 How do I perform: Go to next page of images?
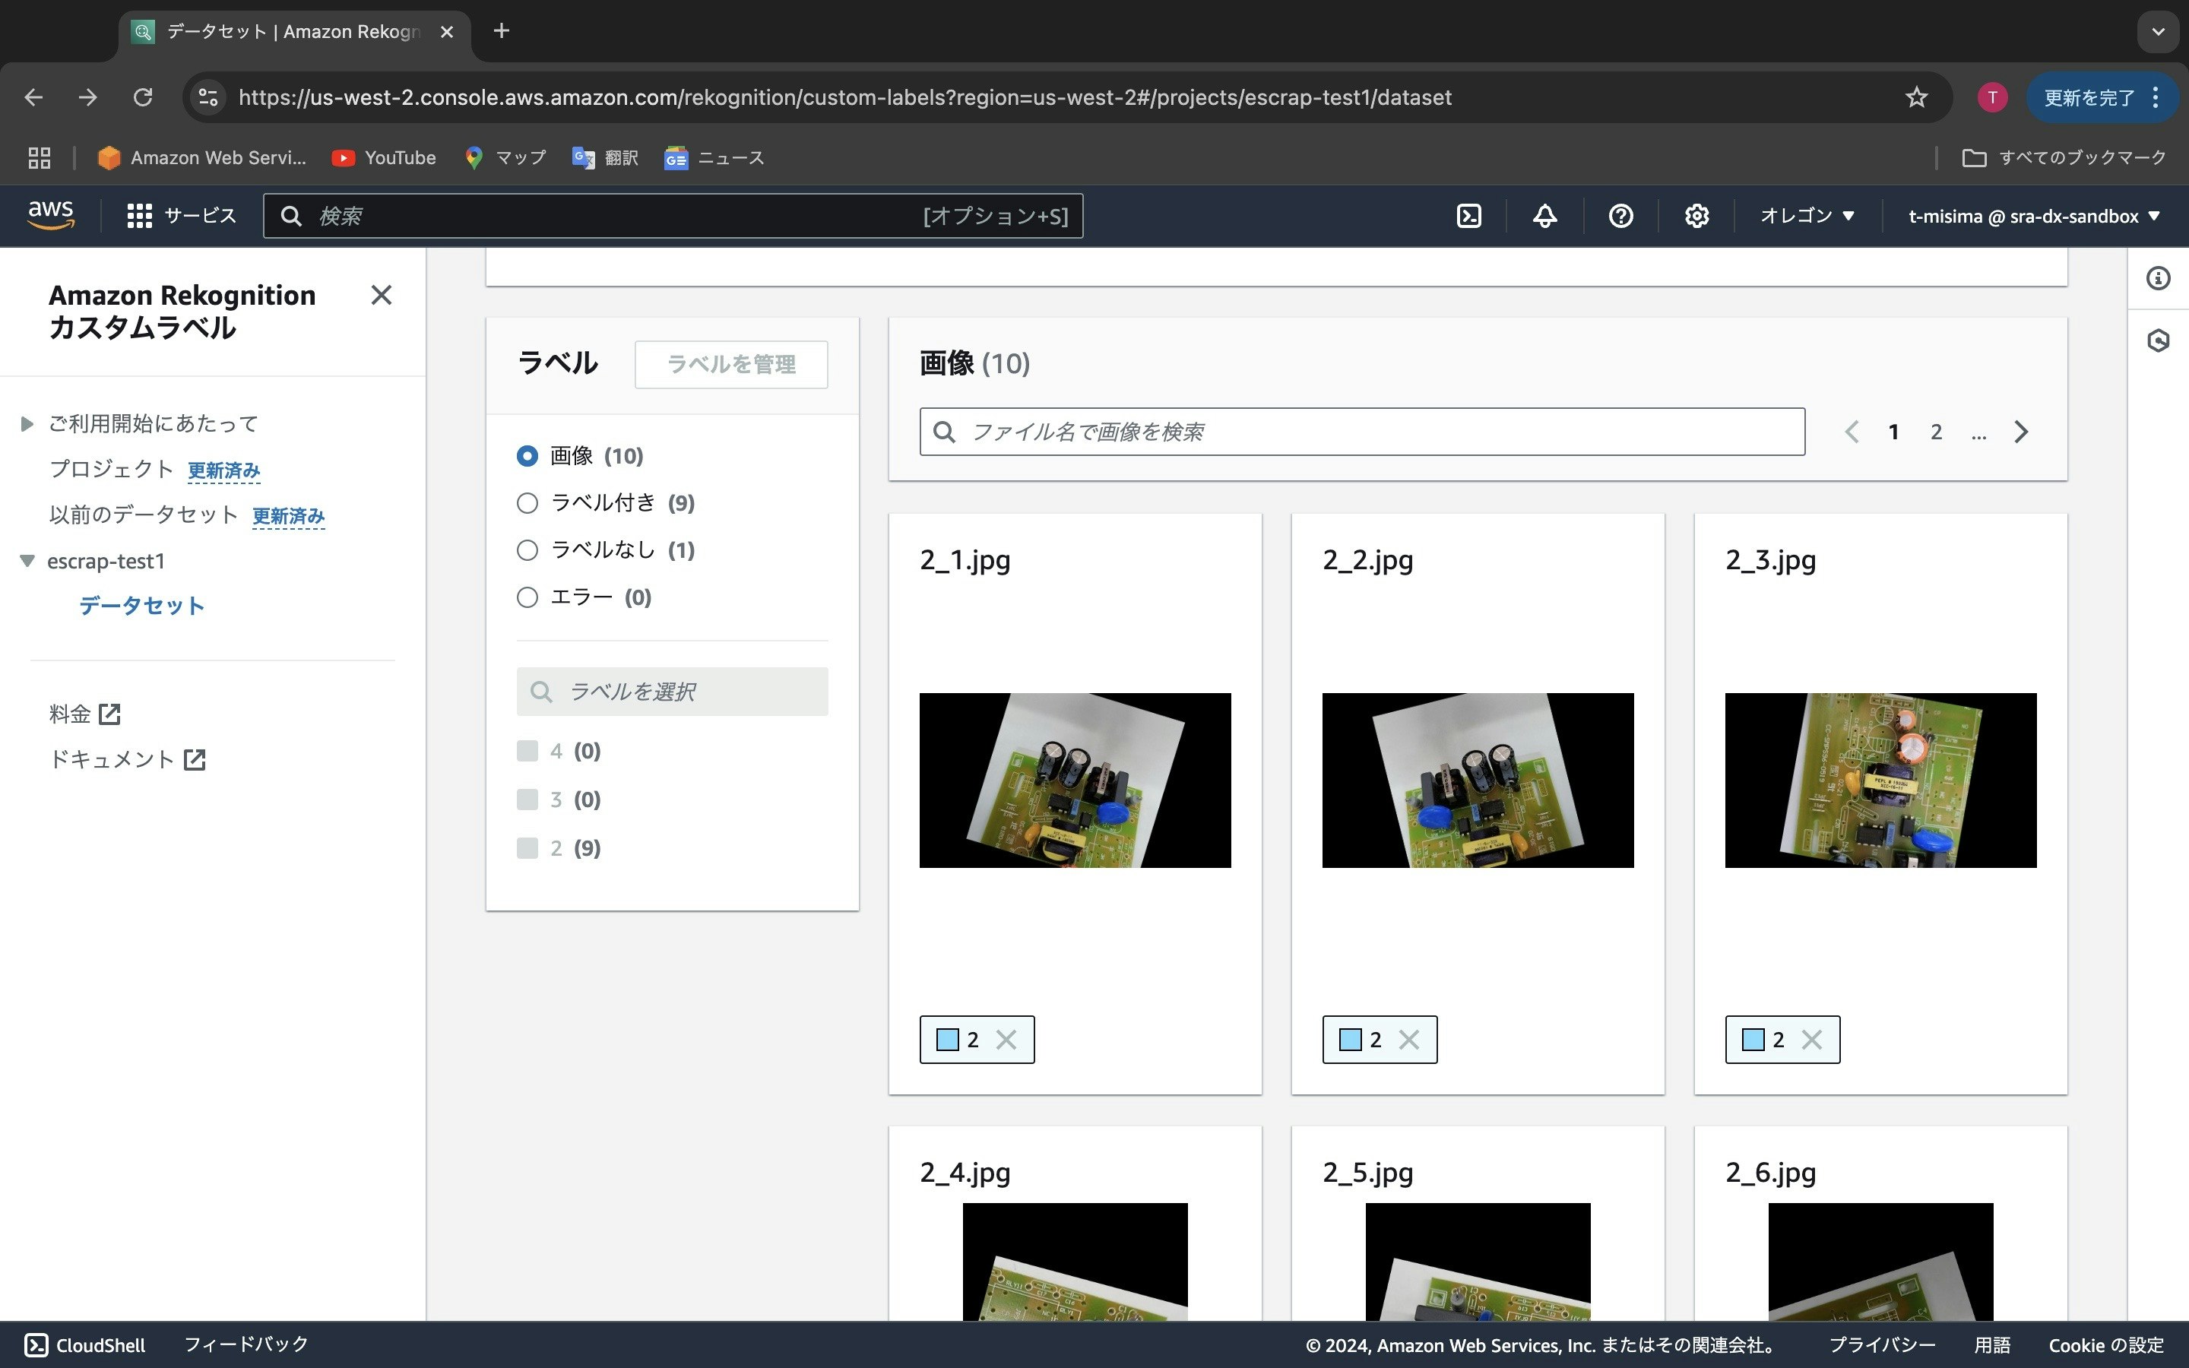[2022, 432]
